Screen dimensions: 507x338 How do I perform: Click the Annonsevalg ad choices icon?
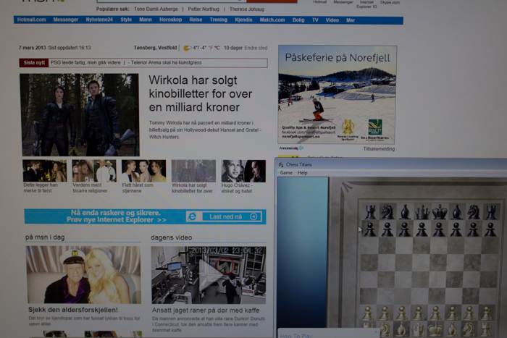tap(301, 148)
